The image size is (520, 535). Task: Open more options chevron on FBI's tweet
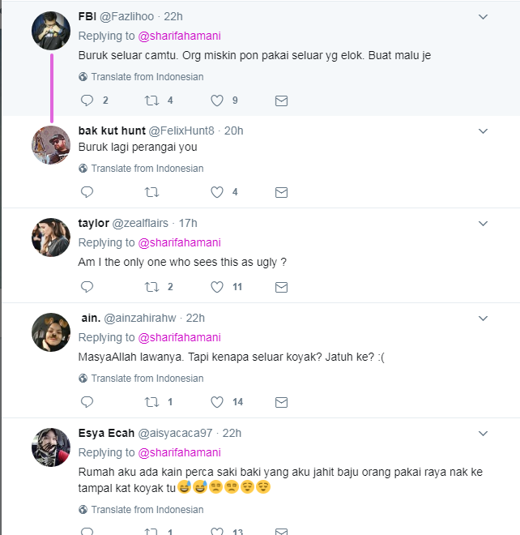(484, 16)
